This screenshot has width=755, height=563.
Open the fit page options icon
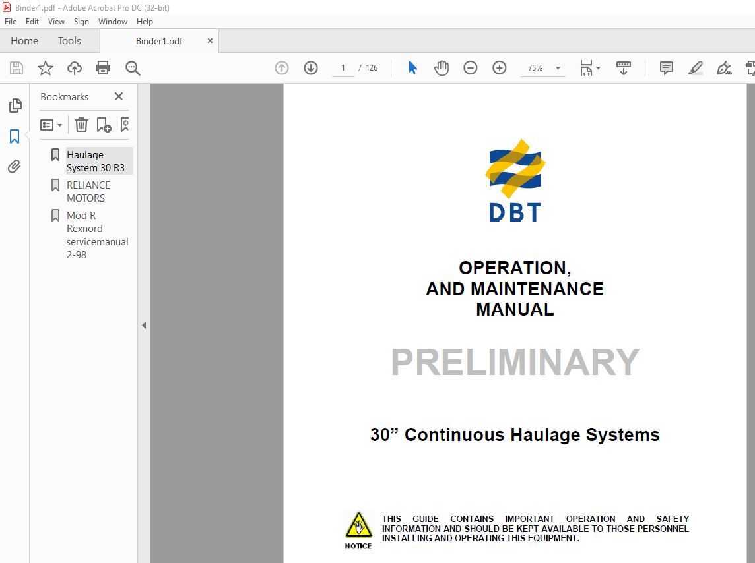[x=586, y=68]
